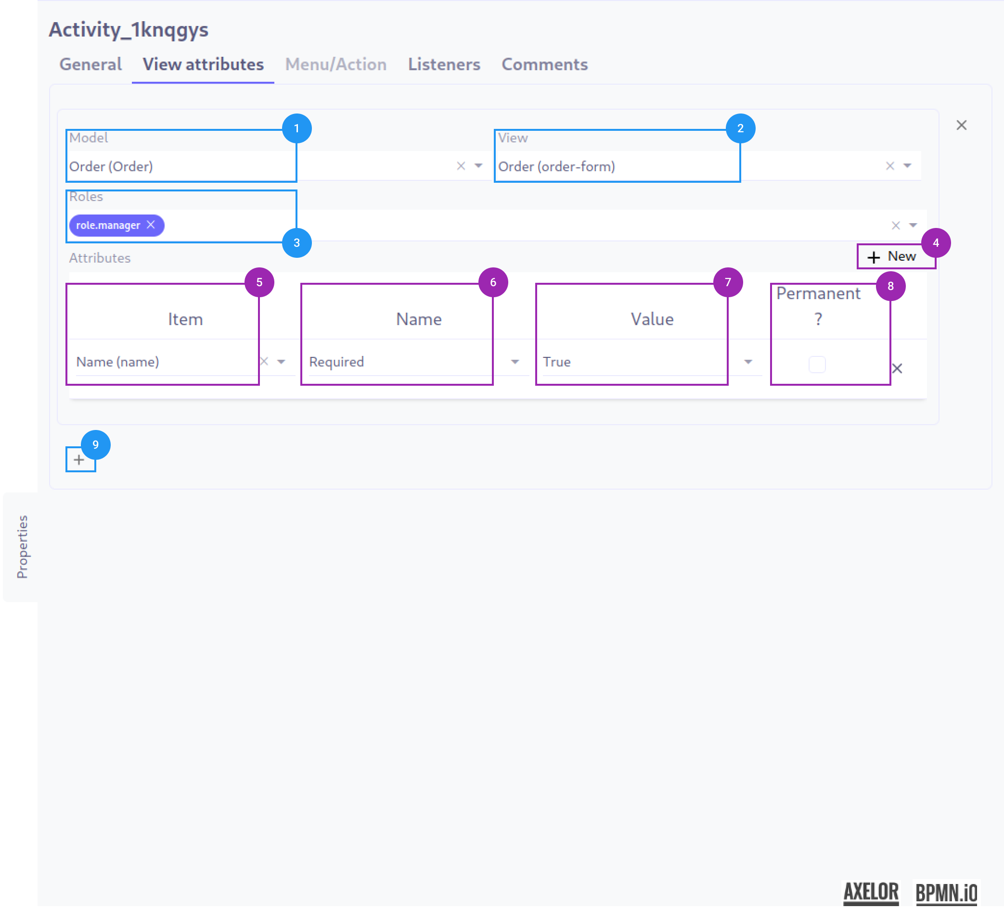Image resolution: width=1004 pixels, height=909 pixels.
Task: Click the Item column header
Action: tap(185, 319)
